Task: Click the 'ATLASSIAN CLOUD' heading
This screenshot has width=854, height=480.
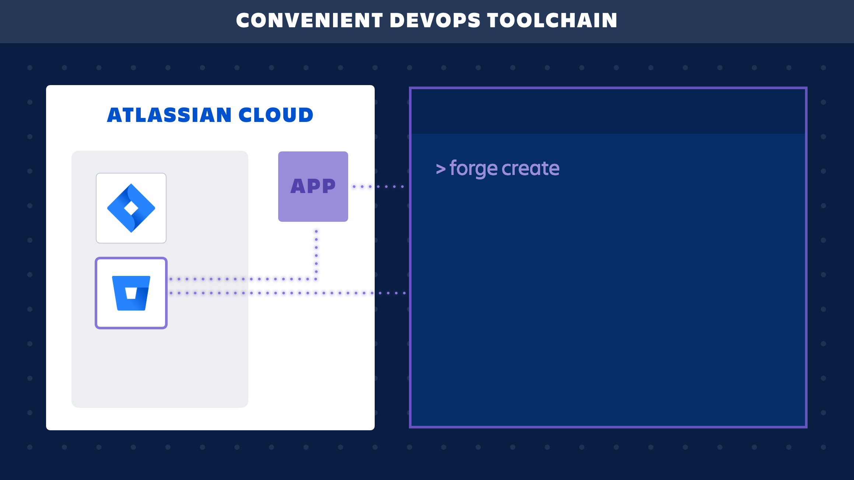Action: coord(210,115)
